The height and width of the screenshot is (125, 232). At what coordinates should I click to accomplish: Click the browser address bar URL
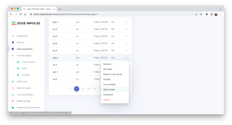click(66, 14)
